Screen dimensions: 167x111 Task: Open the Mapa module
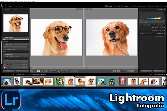[126, 6]
